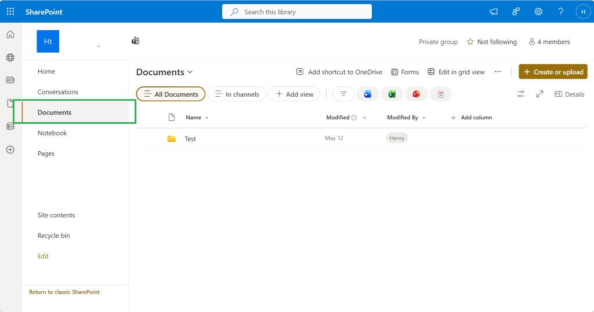Open the Modified By column dropdown
Image resolution: width=594 pixels, height=312 pixels.
423,118
